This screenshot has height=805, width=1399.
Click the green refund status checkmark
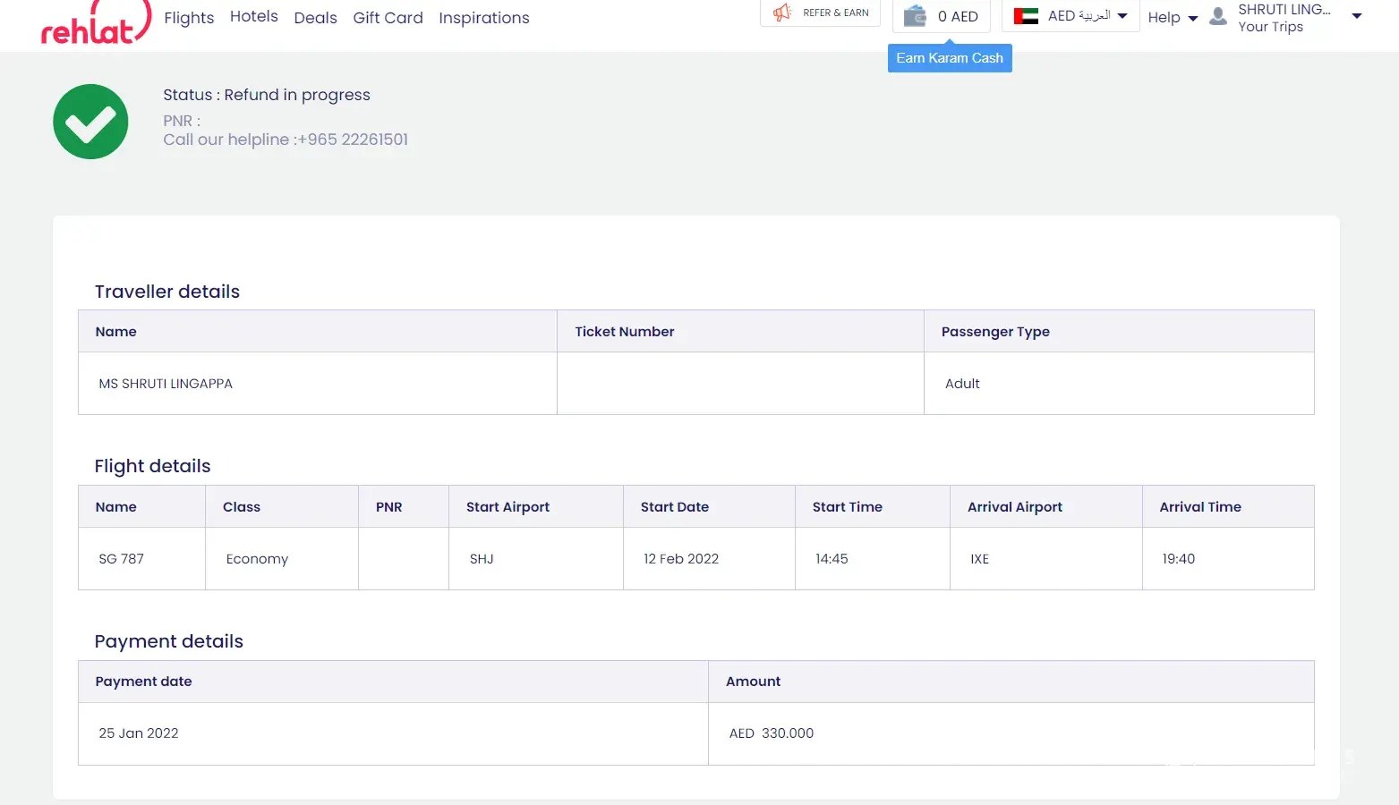(90, 122)
